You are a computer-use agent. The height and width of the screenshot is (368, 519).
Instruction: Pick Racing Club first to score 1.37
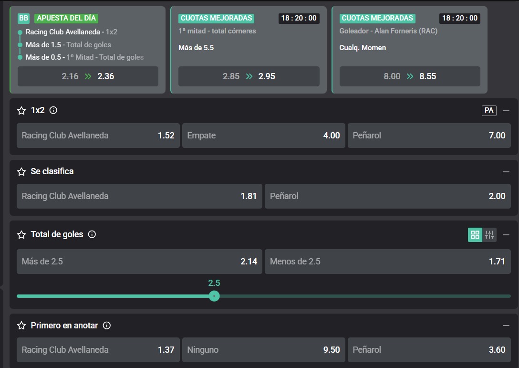tap(98, 350)
